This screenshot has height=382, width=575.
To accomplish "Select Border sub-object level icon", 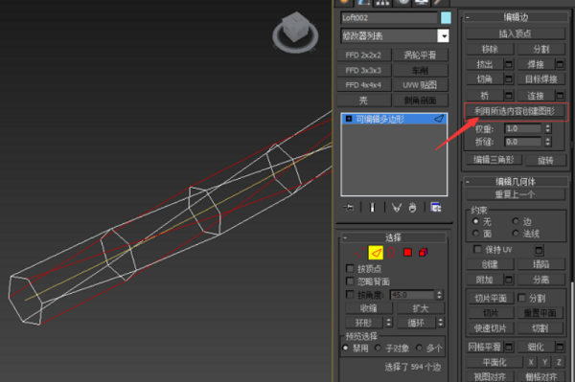I will coord(391,253).
